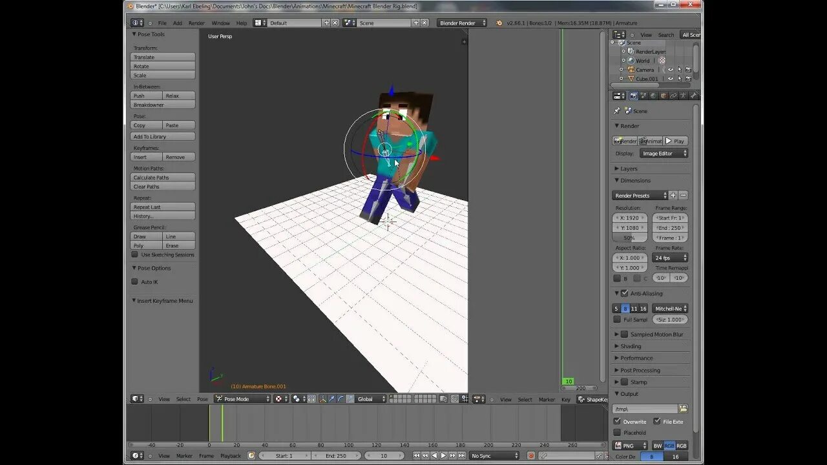The height and width of the screenshot is (465, 827).
Task: Click Translate in Pose Tools
Action: (x=163, y=57)
